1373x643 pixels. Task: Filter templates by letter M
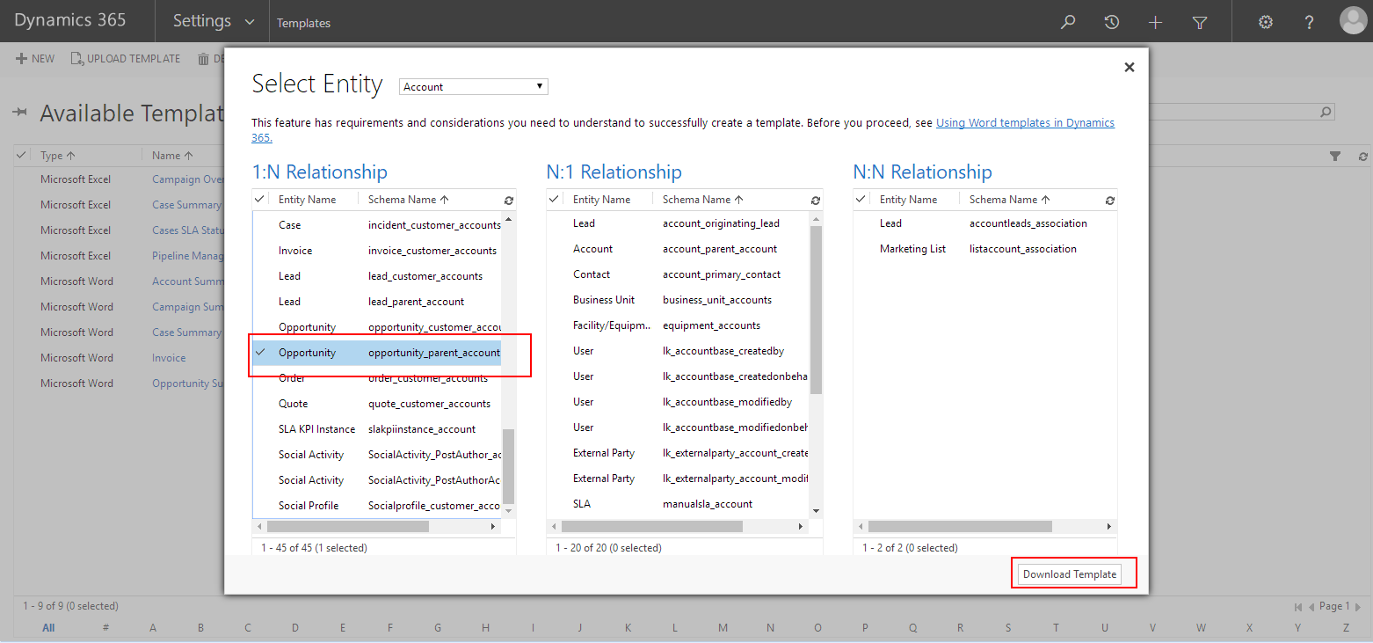point(723,628)
